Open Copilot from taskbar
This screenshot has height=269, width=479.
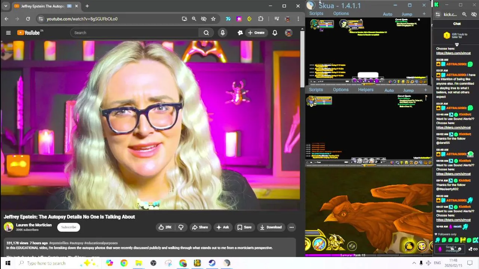[109, 263]
